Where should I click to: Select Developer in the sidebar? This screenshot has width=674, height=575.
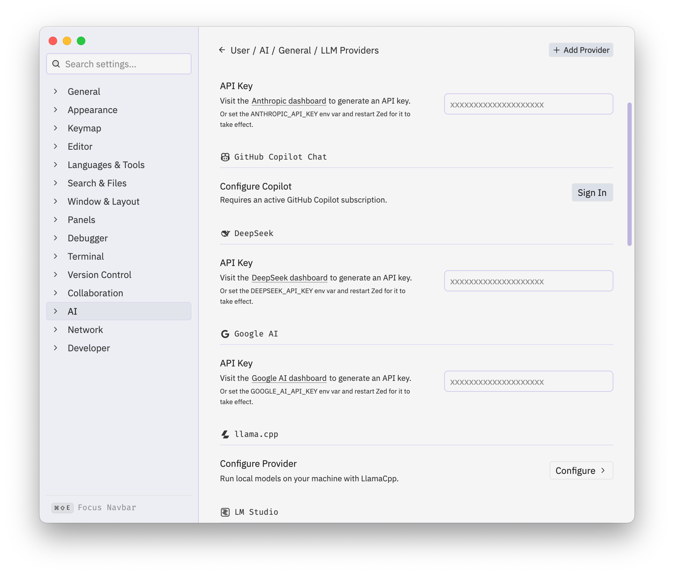click(x=119, y=348)
